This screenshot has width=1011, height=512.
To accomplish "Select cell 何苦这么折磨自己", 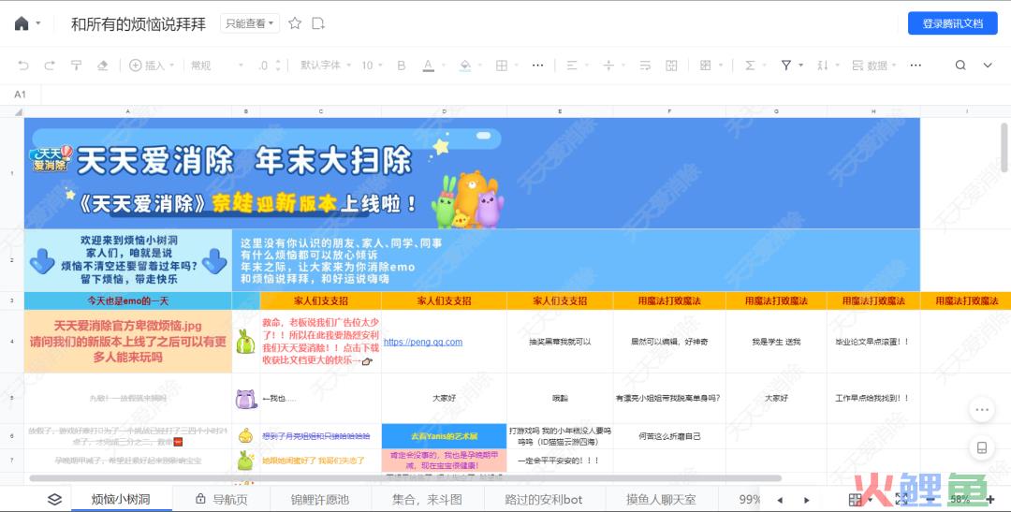I will click(669, 436).
